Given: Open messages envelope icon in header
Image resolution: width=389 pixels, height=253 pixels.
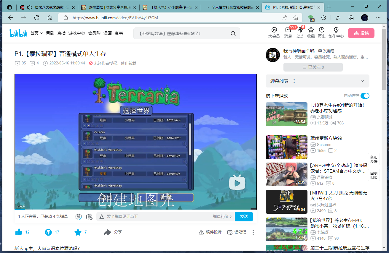Looking at the screenshot, I should coord(288,30).
